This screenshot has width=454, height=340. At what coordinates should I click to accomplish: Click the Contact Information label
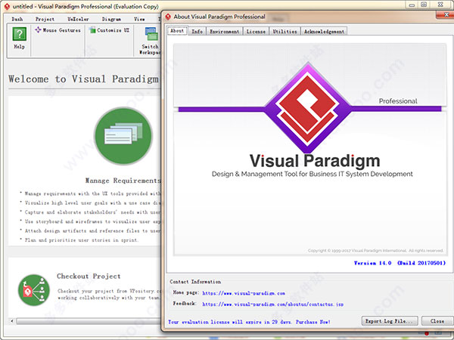click(195, 282)
